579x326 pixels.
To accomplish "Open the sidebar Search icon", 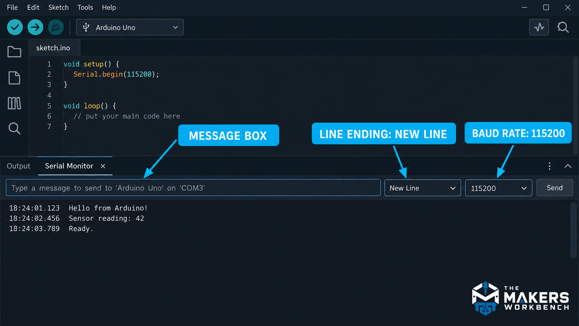I will coord(14,129).
